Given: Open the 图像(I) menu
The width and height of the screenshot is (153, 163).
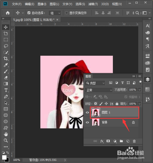Looking at the screenshot, I should click(x=42, y=4).
